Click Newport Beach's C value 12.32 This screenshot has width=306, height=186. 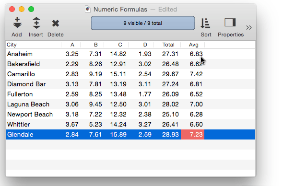118,114
